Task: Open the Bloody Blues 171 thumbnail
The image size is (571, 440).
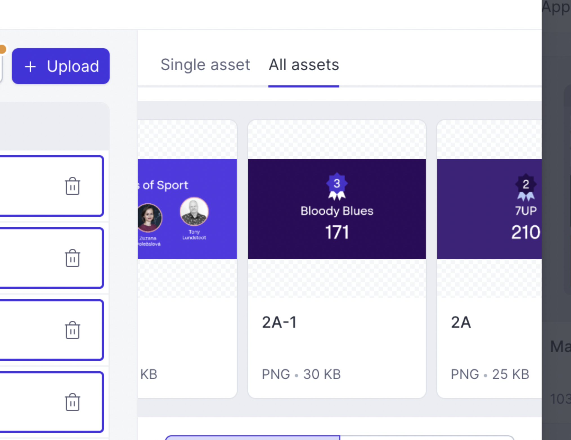Action: point(337,209)
